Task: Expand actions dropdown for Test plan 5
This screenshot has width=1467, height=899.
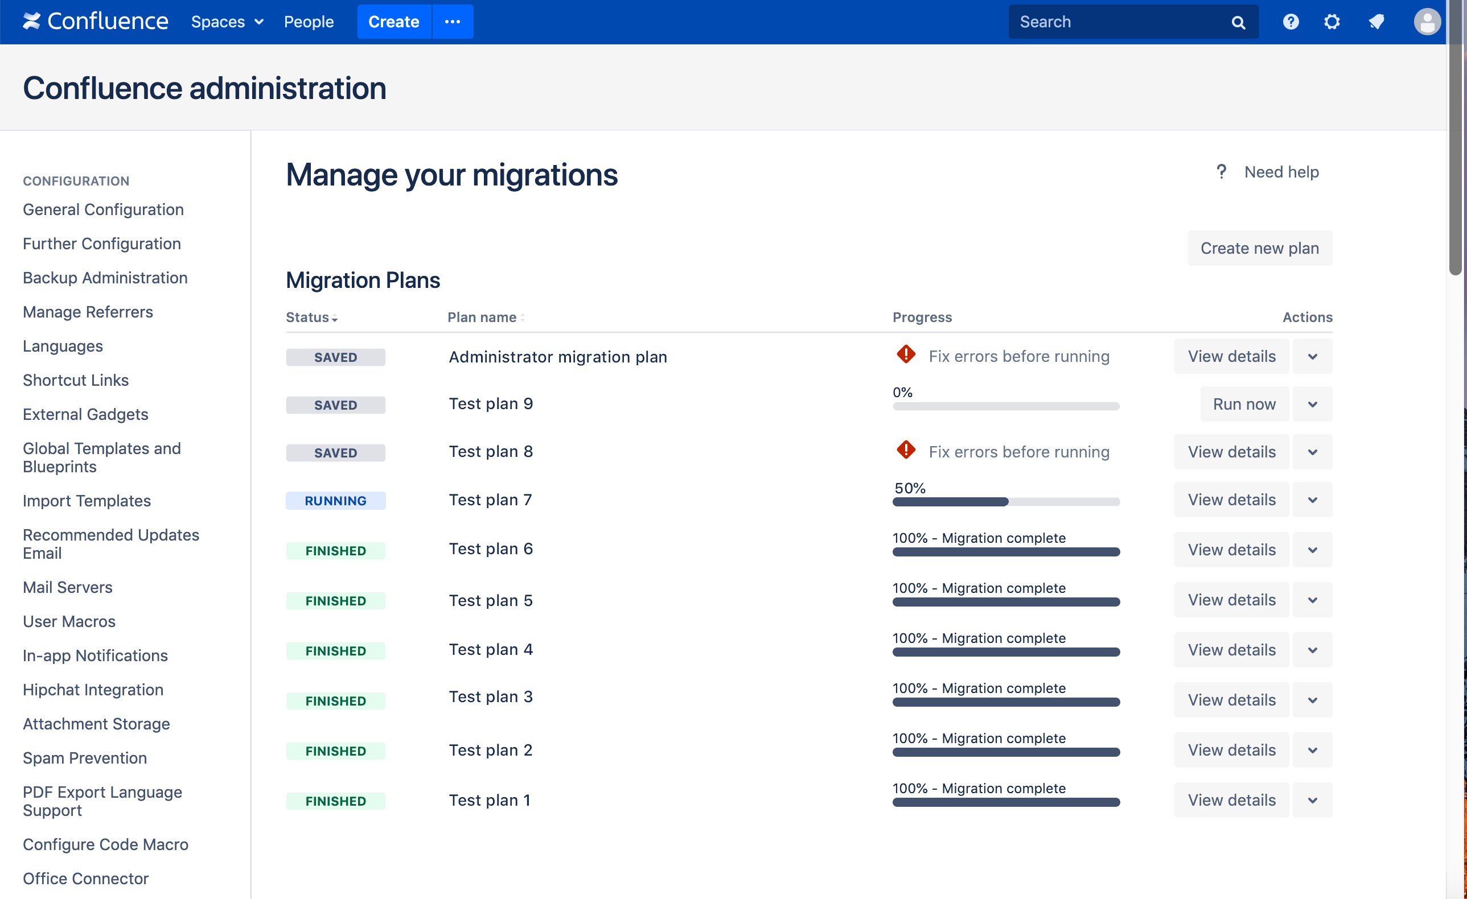Action: [1312, 600]
